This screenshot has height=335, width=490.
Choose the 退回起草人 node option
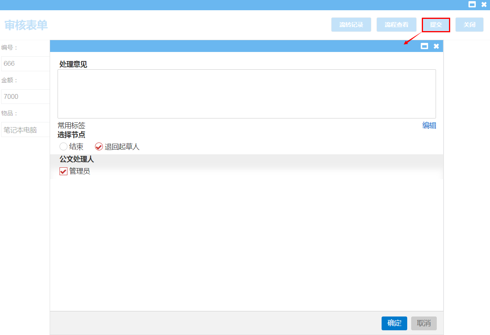click(x=99, y=147)
